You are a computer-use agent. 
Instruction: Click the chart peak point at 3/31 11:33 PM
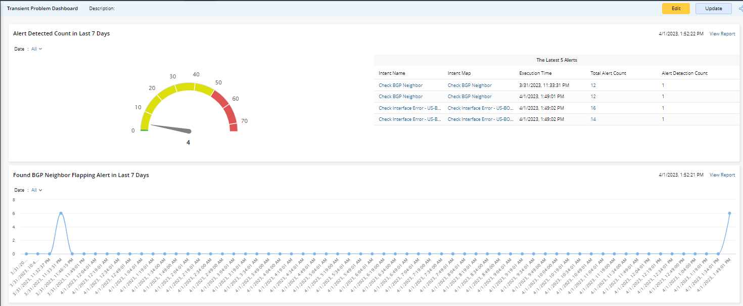tap(61, 213)
